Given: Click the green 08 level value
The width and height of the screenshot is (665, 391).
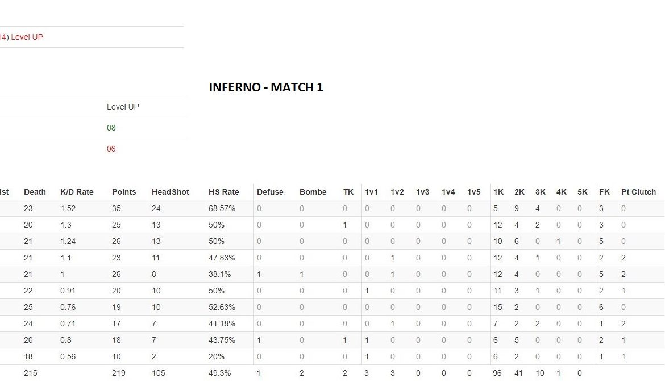Looking at the screenshot, I should [111, 128].
